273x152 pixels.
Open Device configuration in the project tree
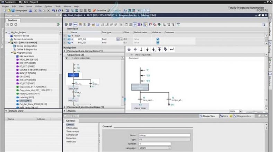[x=27, y=46]
